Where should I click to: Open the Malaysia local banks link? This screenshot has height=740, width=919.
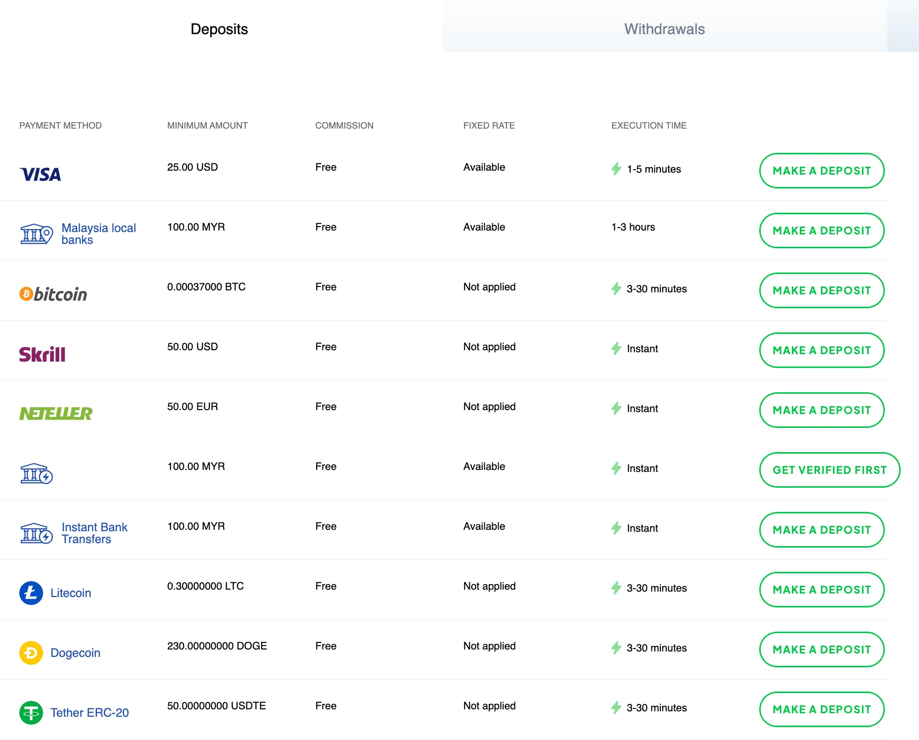tap(98, 234)
